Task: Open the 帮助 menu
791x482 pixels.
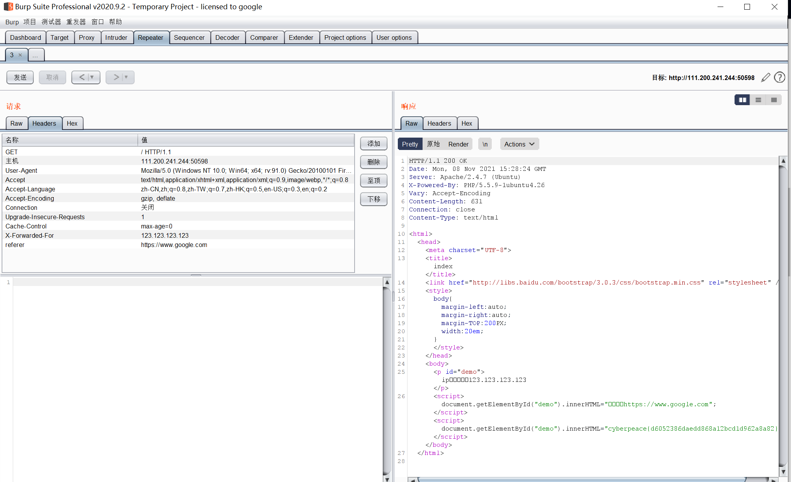Action: tap(115, 22)
